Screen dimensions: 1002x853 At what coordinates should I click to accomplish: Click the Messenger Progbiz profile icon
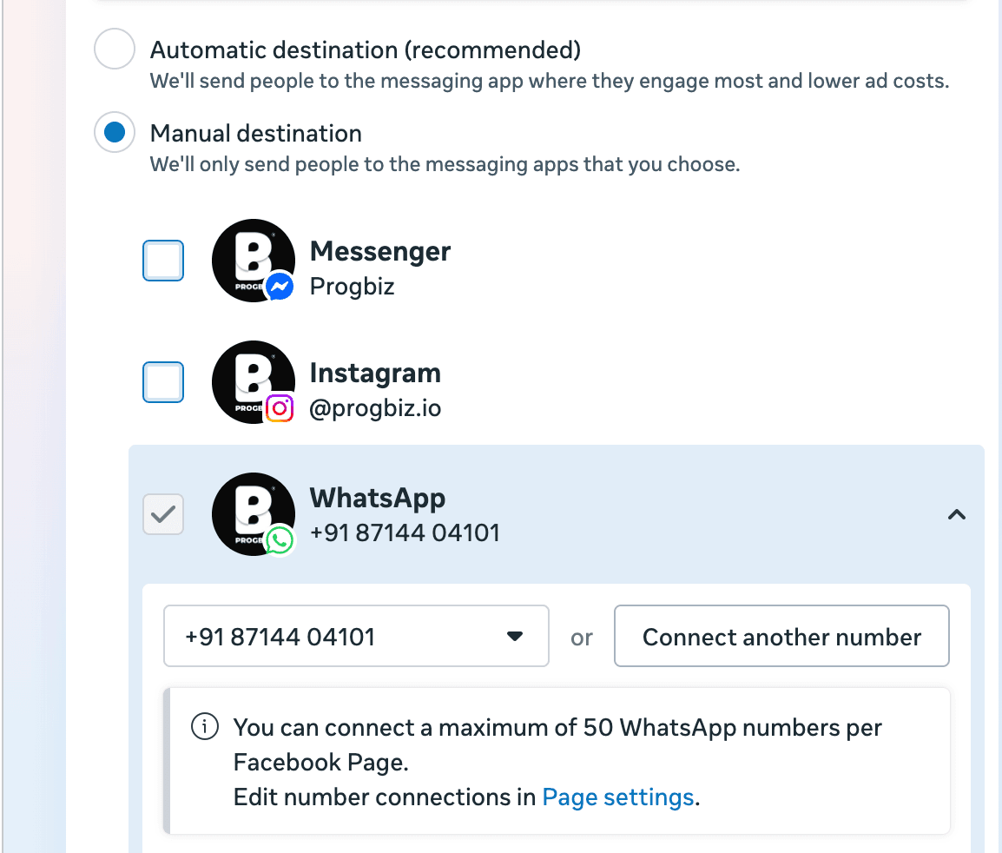click(x=252, y=260)
